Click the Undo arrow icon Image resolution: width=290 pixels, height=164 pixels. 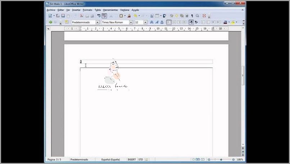coord(135,16)
